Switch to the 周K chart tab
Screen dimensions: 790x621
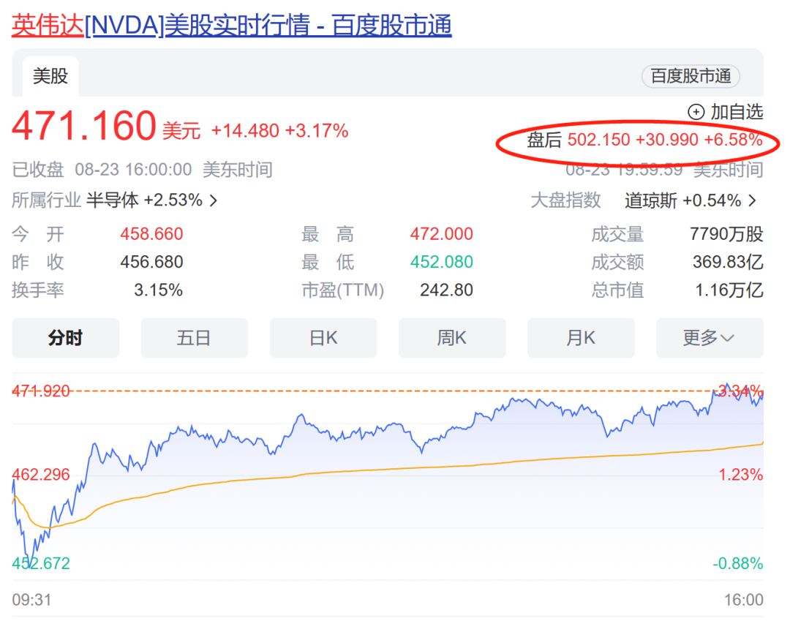pos(452,338)
